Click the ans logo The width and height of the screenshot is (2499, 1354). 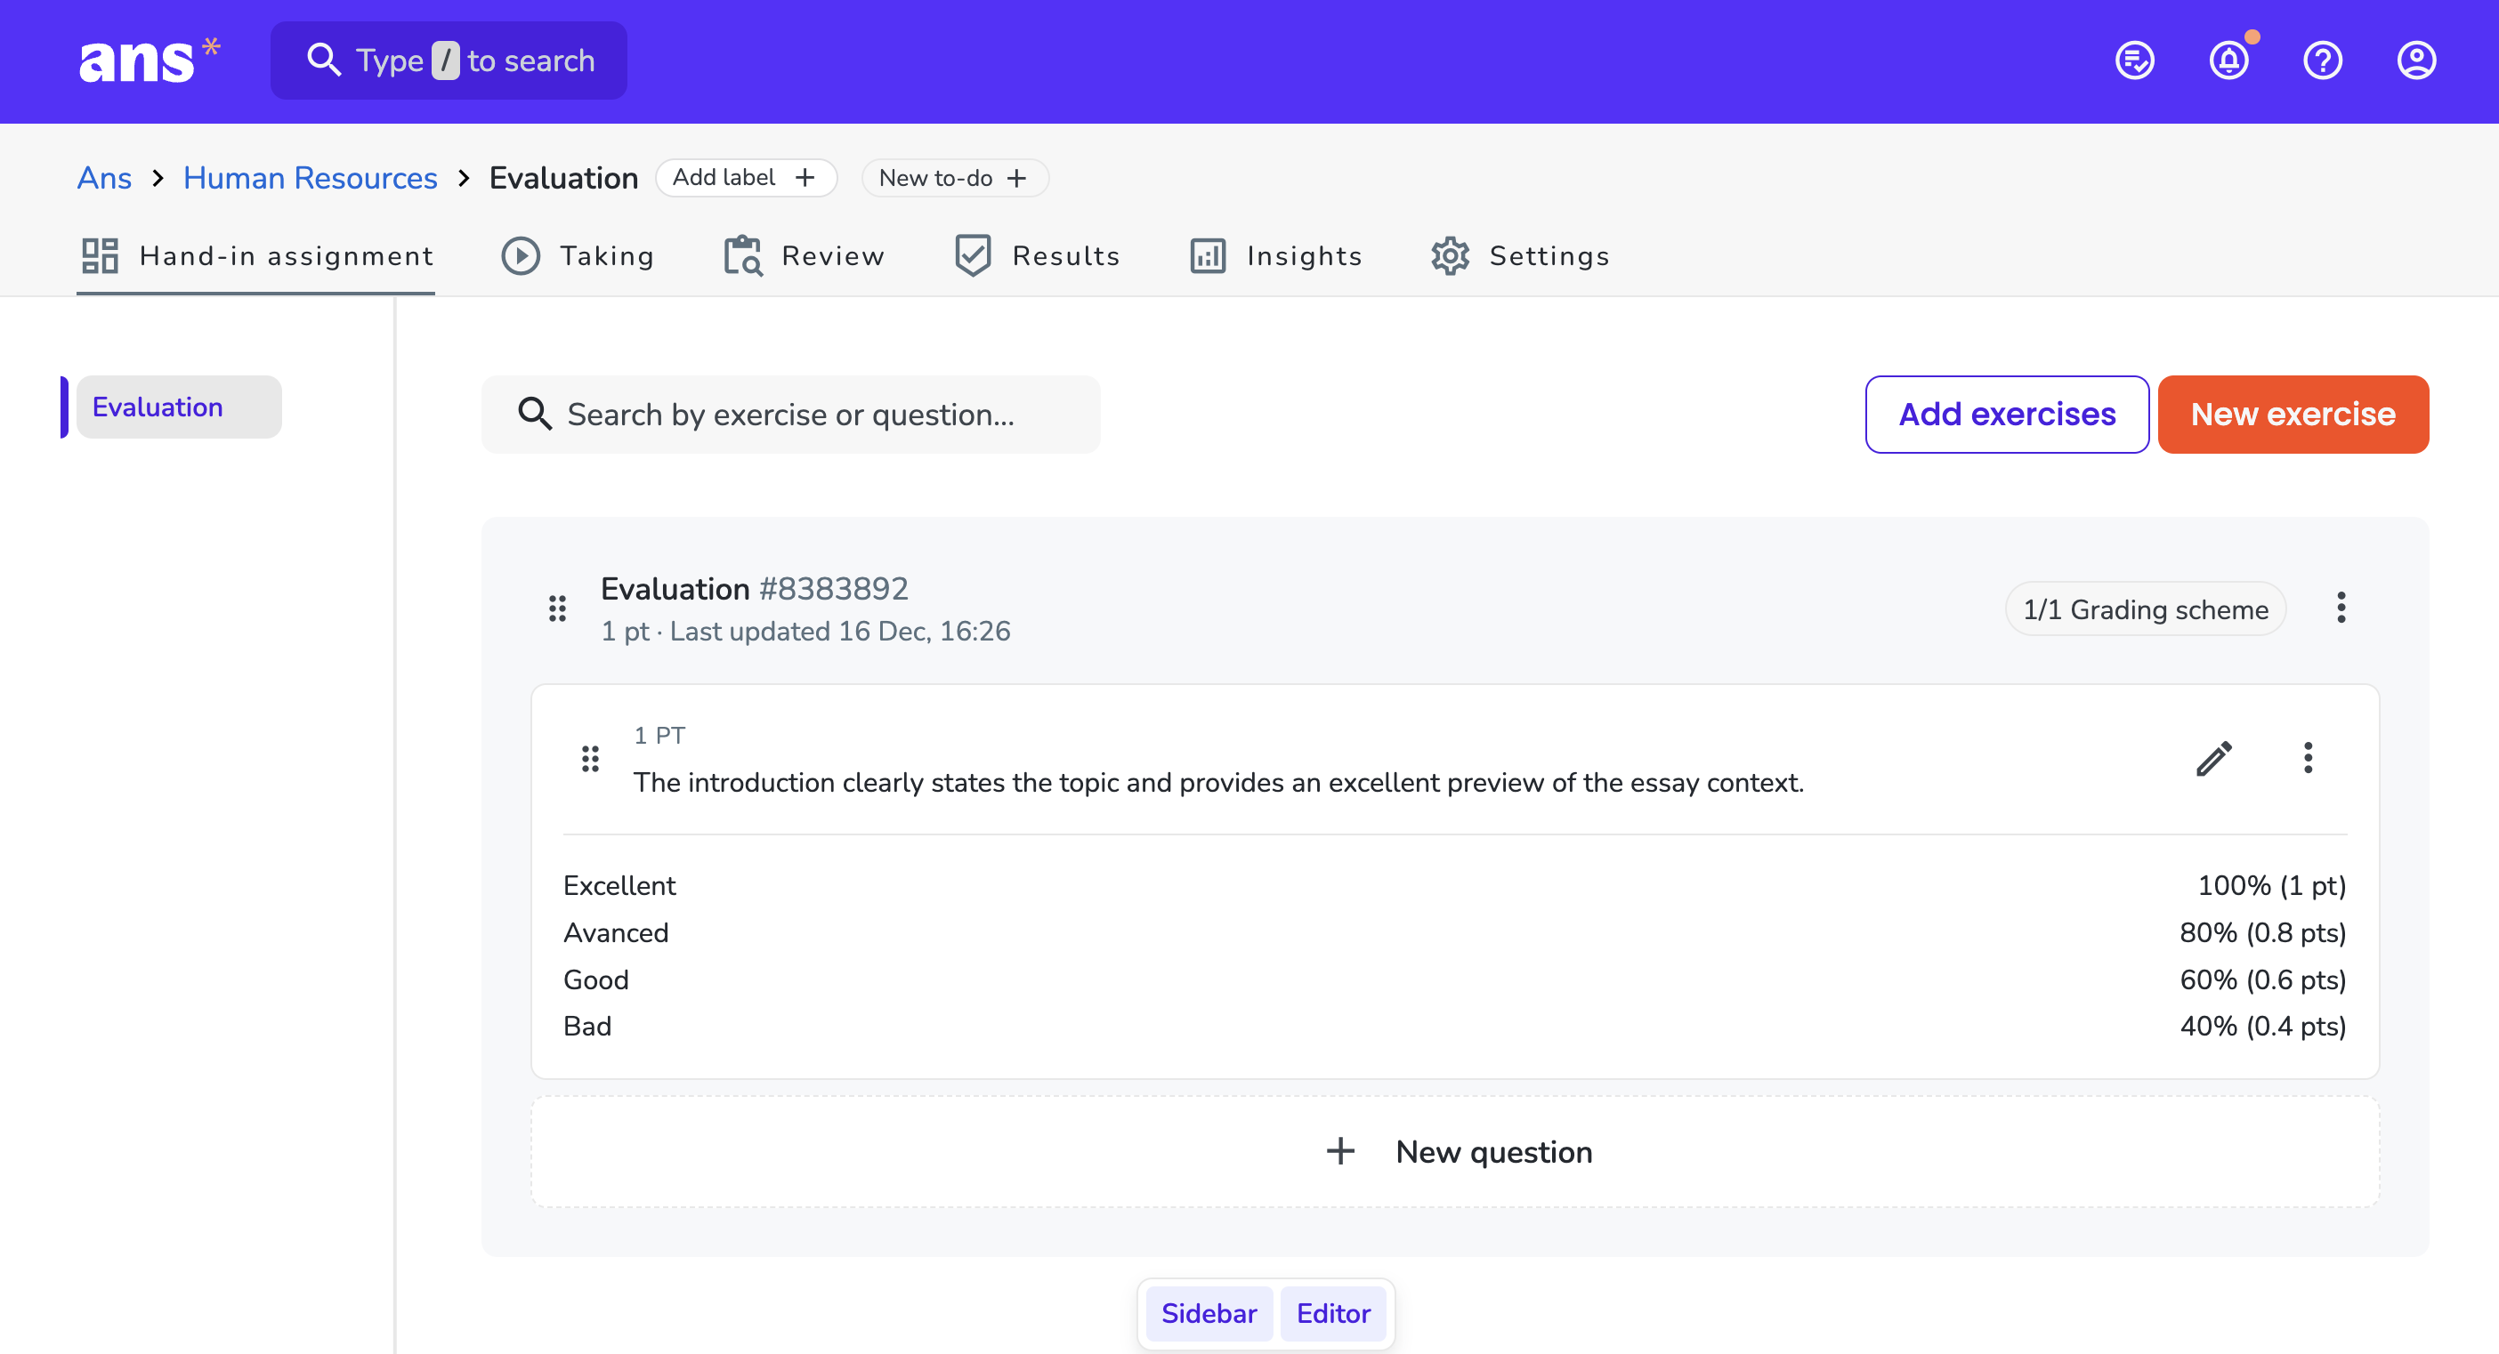(x=149, y=60)
